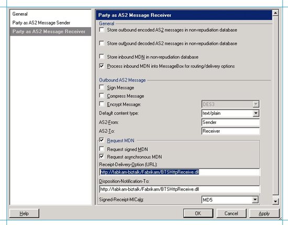
Task: Select Party as AS2 Message Receiver item
Action: click(x=50, y=31)
